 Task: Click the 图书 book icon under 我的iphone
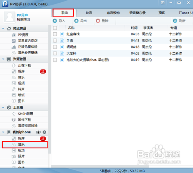[x=14, y=162]
